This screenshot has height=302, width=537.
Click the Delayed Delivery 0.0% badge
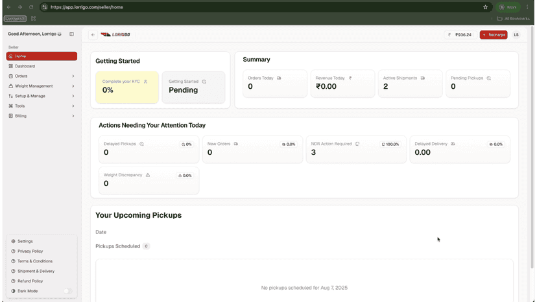495,144
